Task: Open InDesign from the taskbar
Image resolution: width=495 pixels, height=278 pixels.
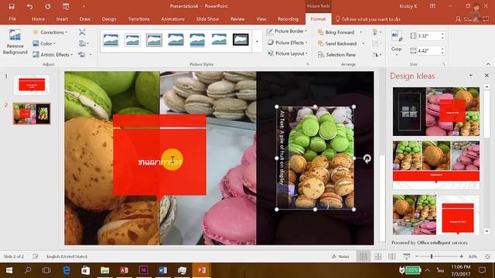Action: 143,270
